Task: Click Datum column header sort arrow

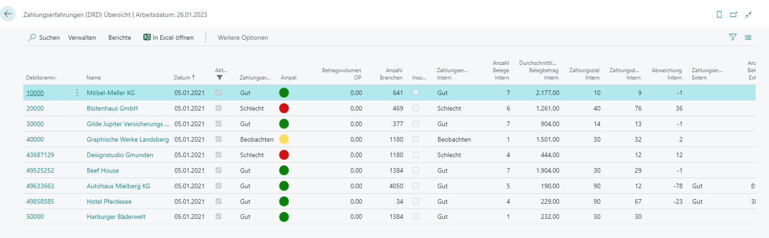Action: 194,78
